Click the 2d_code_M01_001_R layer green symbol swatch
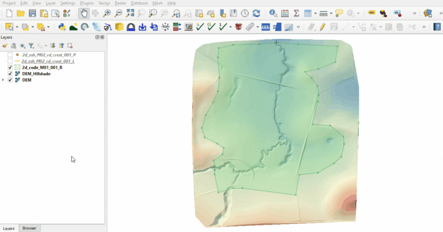Screen dimensions: 443x232 coord(17,68)
